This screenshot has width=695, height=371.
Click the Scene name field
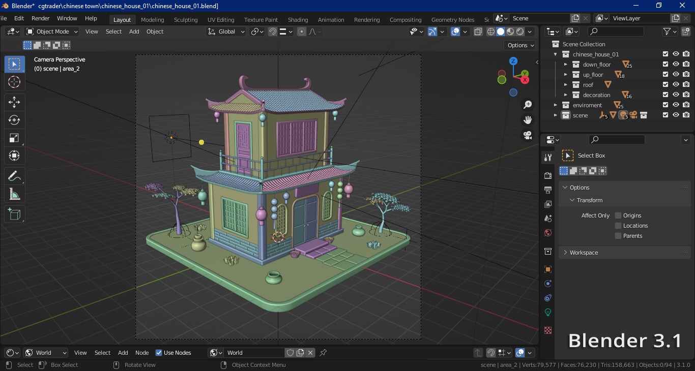click(539, 18)
